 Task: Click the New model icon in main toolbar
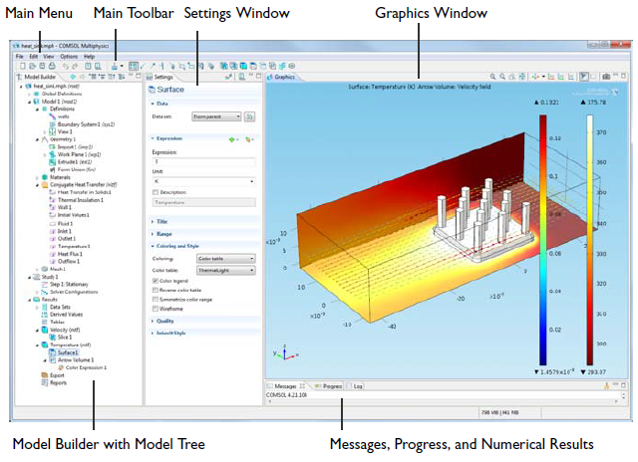coord(22,66)
